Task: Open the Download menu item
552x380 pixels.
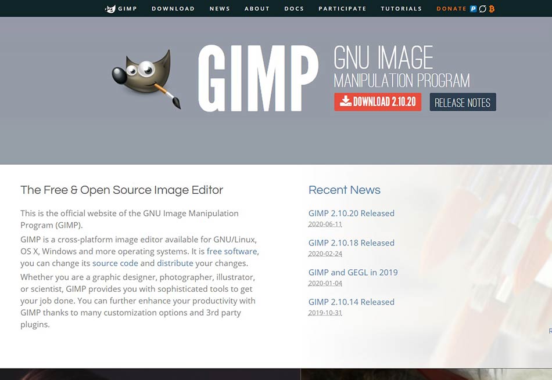Action: (x=173, y=9)
